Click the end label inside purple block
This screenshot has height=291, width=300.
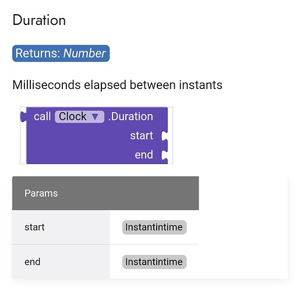click(144, 155)
